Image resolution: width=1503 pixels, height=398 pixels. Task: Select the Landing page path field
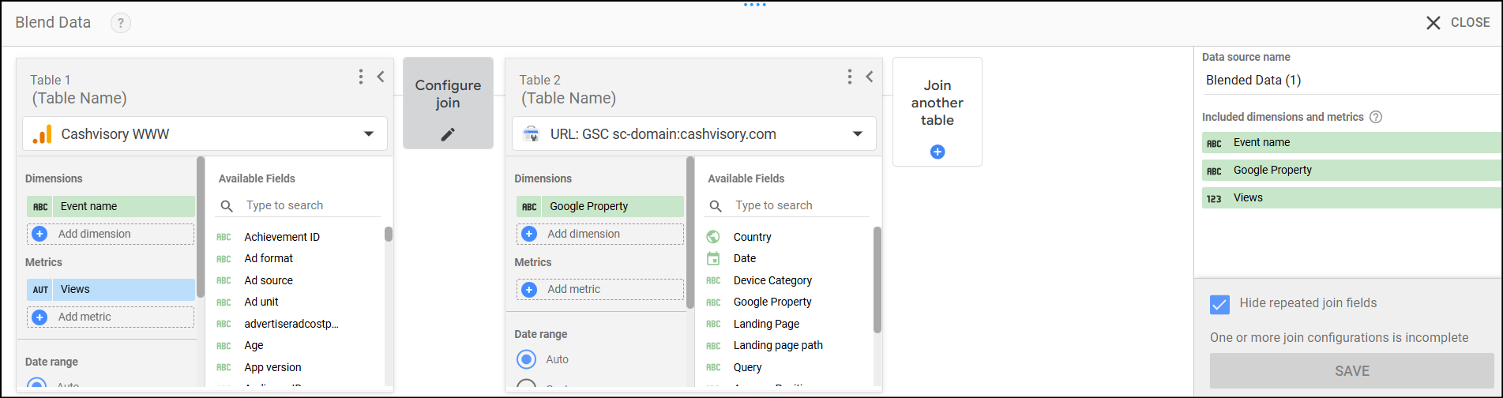(778, 345)
